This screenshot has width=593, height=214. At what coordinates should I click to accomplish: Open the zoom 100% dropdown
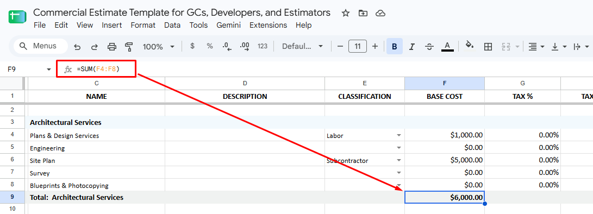(159, 47)
